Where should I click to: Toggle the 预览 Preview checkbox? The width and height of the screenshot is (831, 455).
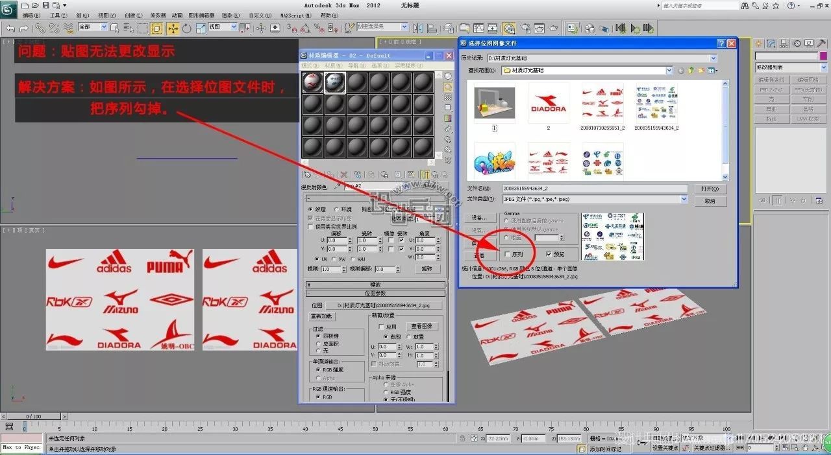(549, 255)
